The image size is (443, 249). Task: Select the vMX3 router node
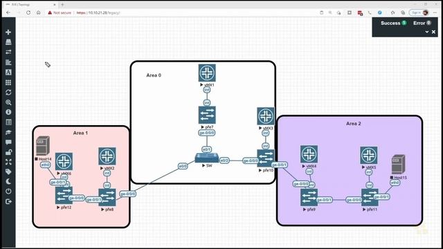(266, 116)
